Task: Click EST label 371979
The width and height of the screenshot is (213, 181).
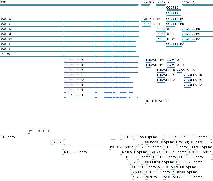Action: click(58, 142)
